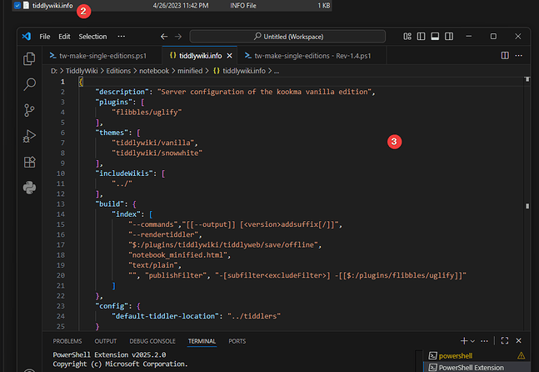Click the "default-tiddler-location" key
Viewport: 539px width, 372px height.
[x=165, y=316]
